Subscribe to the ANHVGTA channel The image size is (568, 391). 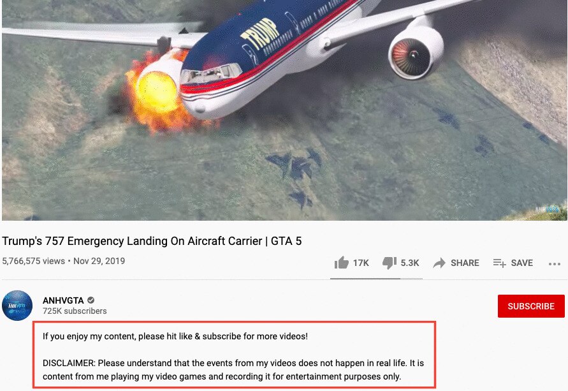(x=531, y=306)
